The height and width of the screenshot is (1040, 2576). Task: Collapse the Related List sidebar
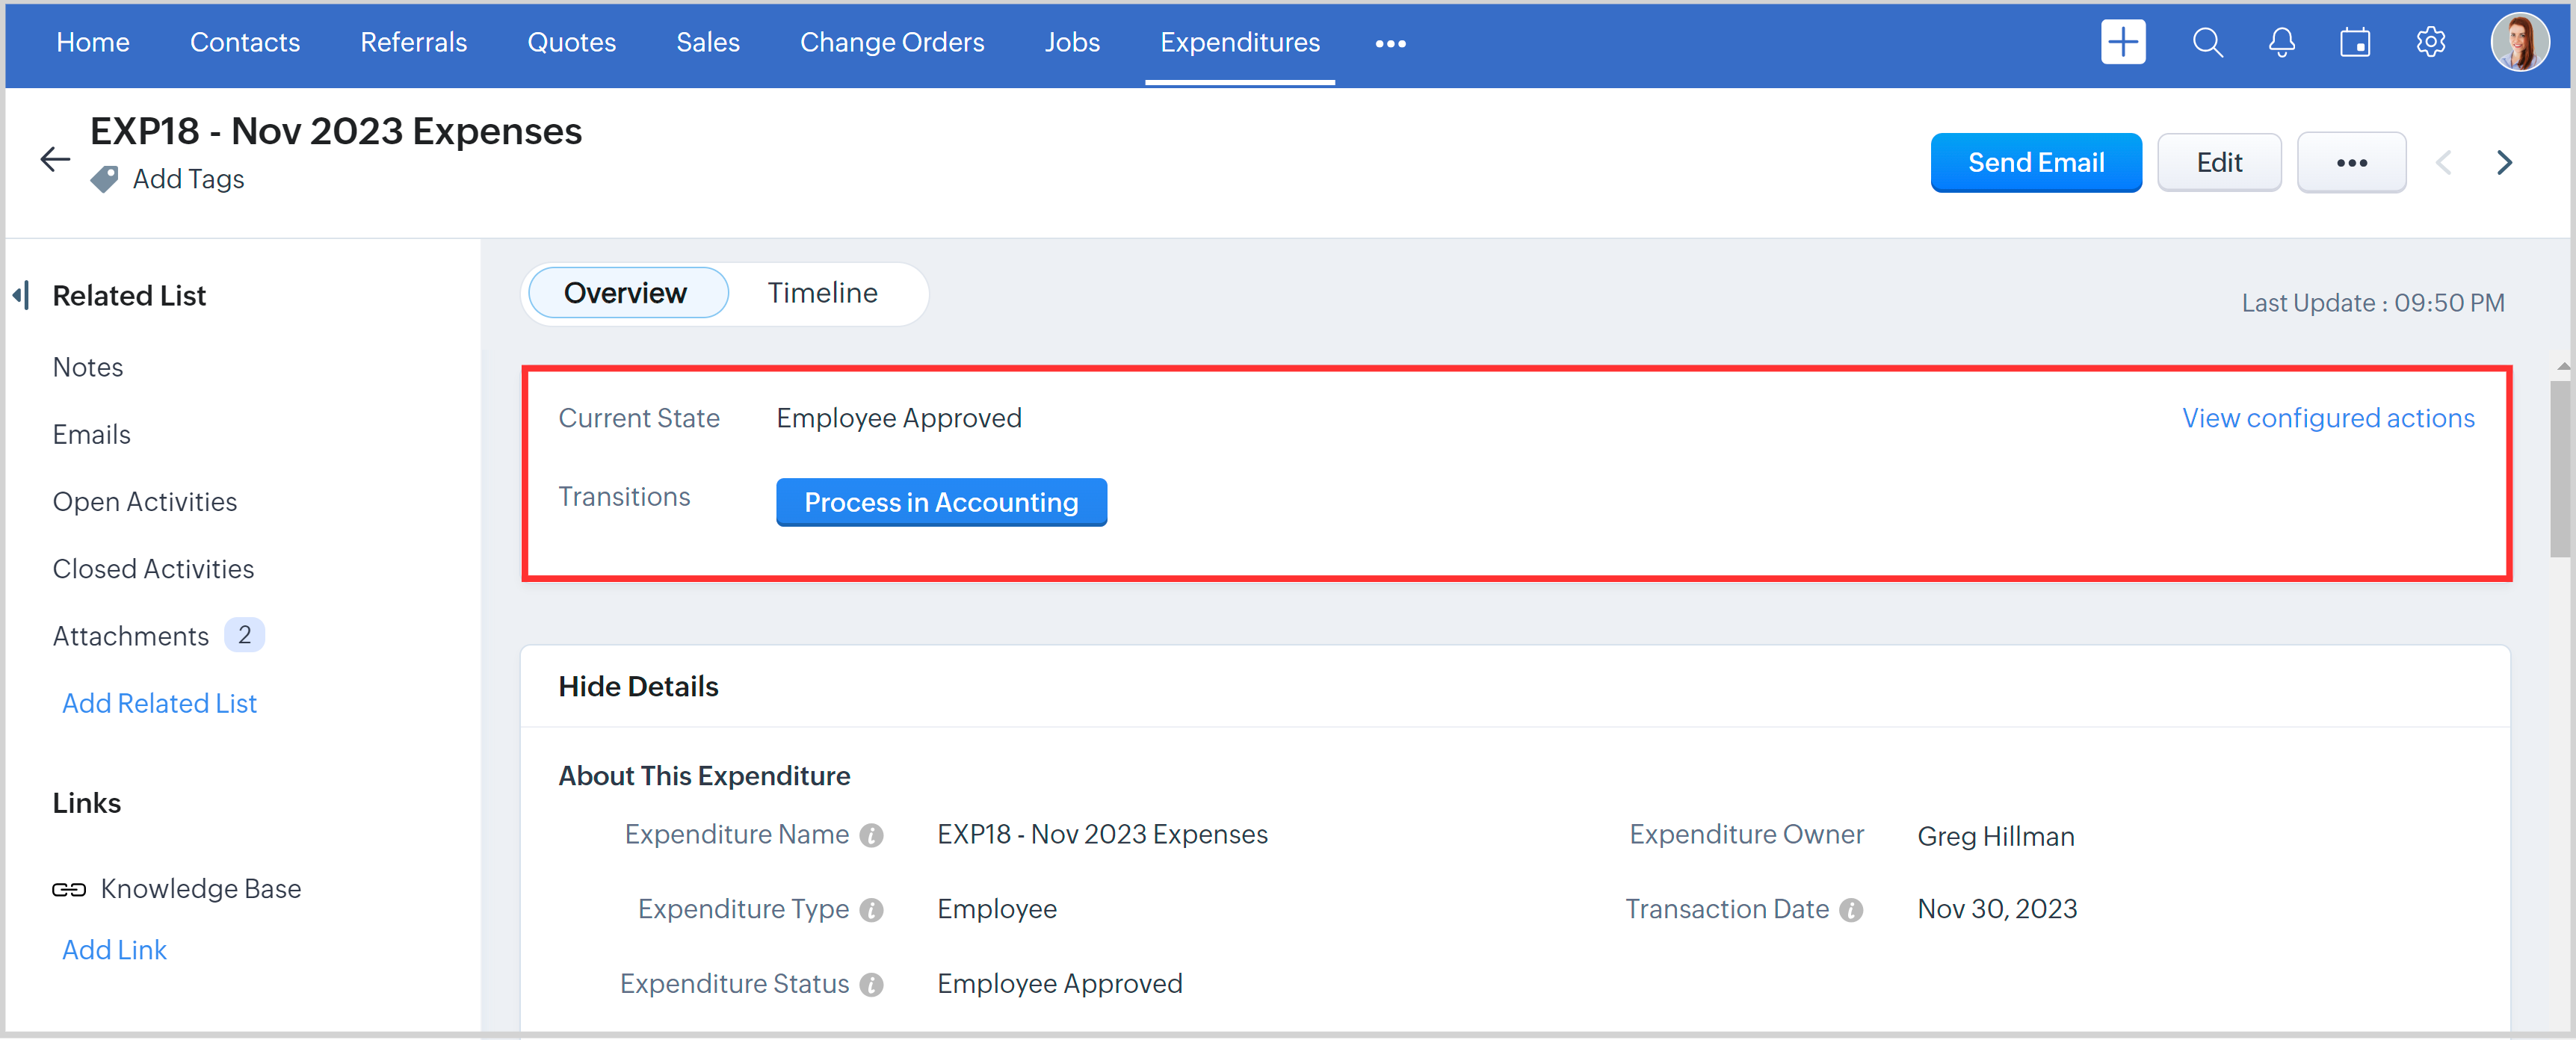21,295
